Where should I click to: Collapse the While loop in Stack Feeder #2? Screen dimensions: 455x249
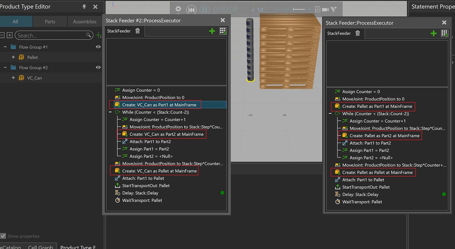[111, 112]
